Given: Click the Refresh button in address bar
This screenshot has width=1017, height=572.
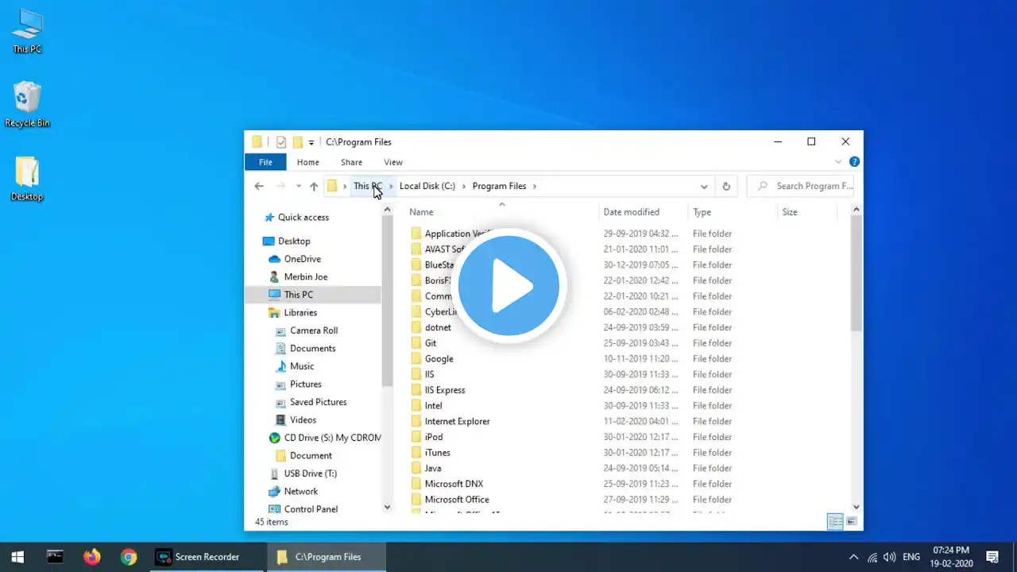Looking at the screenshot, I should coord(726,186).
